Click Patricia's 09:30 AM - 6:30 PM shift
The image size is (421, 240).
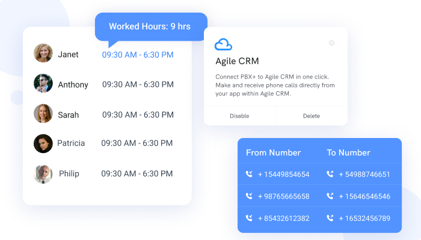pyautogui.click(x=137, y=143)
